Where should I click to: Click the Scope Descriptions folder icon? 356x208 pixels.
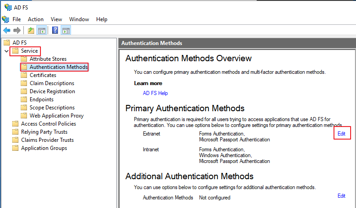pyautogui.click(x=24, y=108)
